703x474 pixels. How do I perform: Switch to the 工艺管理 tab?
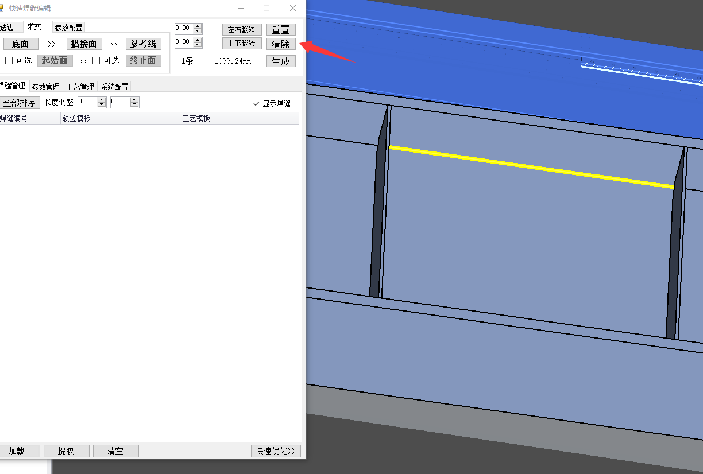pyautogui.click(x=80, y=87)
